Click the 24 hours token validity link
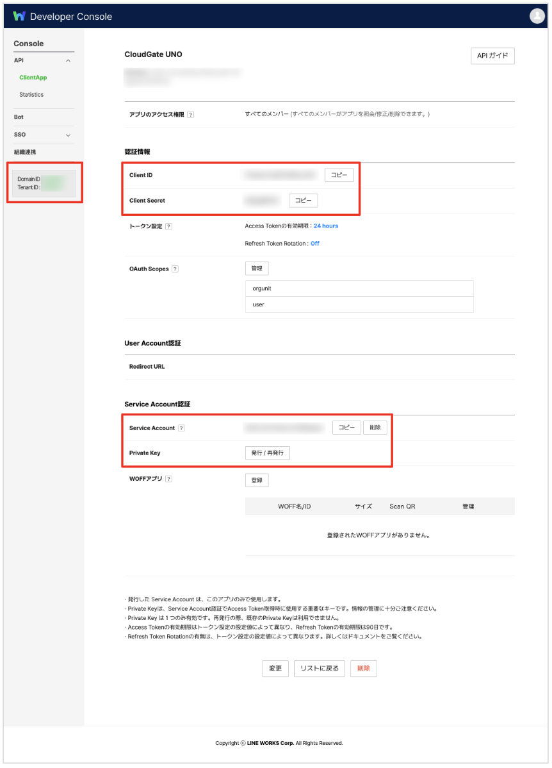 point(326,226)
